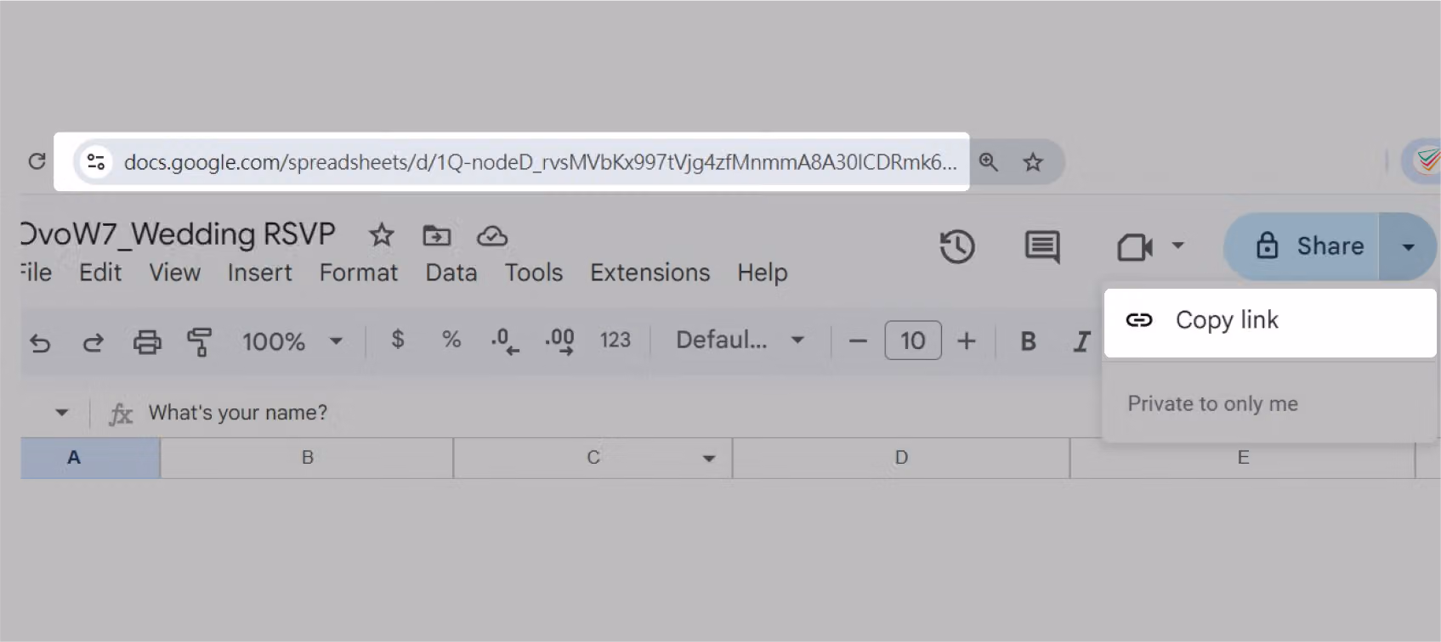Redo the last action
Screen dimensions: 1441x642
tap(93, 342)
